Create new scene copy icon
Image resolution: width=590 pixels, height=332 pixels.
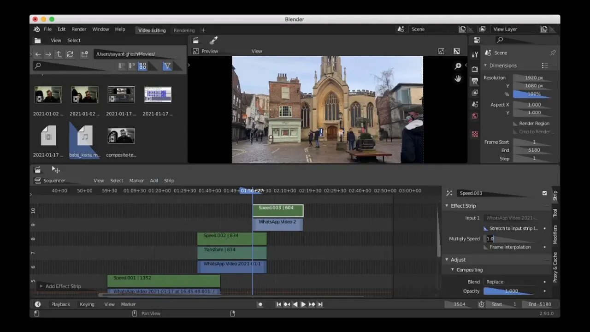462,29
